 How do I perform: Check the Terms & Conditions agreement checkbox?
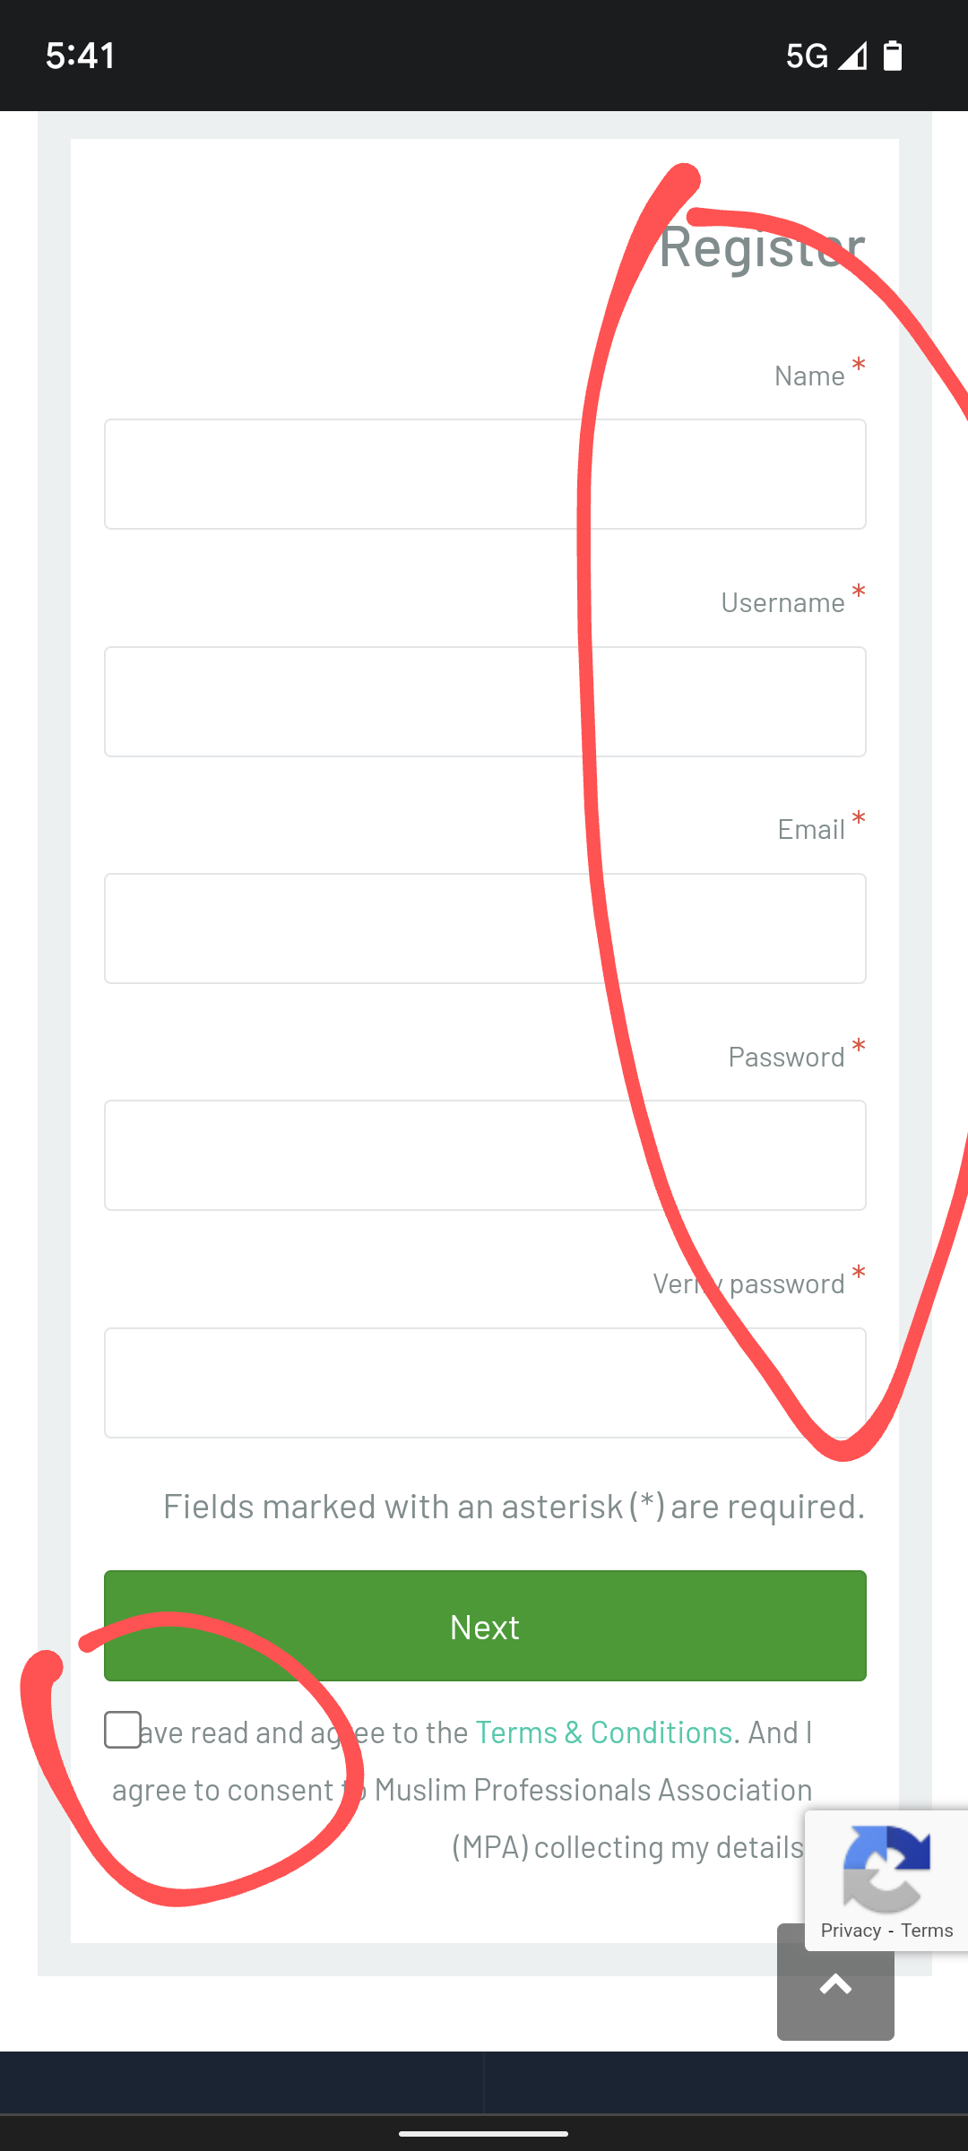(x=123, y=1730)
